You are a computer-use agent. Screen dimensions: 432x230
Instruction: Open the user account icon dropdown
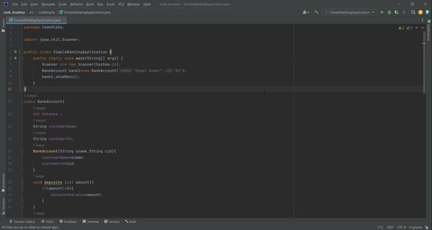coord(305,12)
